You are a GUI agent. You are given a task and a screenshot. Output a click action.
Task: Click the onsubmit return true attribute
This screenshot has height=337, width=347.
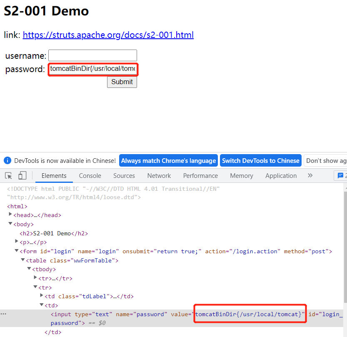pos(162,252)
